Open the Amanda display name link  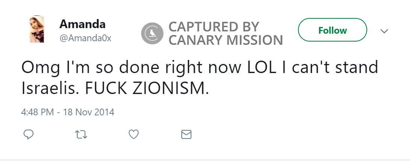tap(82, 24)
